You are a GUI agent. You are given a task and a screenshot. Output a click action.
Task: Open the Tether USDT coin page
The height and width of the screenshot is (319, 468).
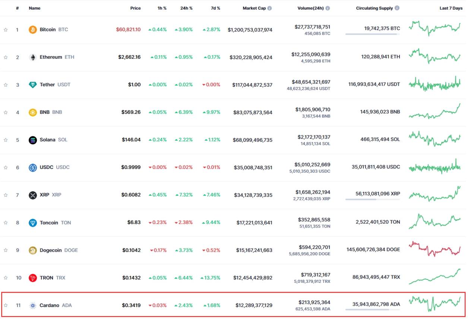click(x=55, y=84)
